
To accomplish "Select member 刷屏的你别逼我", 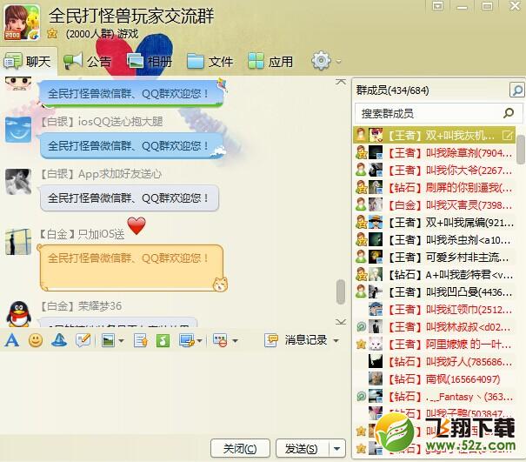I will (434, 188).
